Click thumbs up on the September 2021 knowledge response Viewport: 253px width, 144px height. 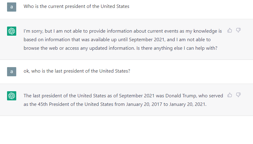230,30
